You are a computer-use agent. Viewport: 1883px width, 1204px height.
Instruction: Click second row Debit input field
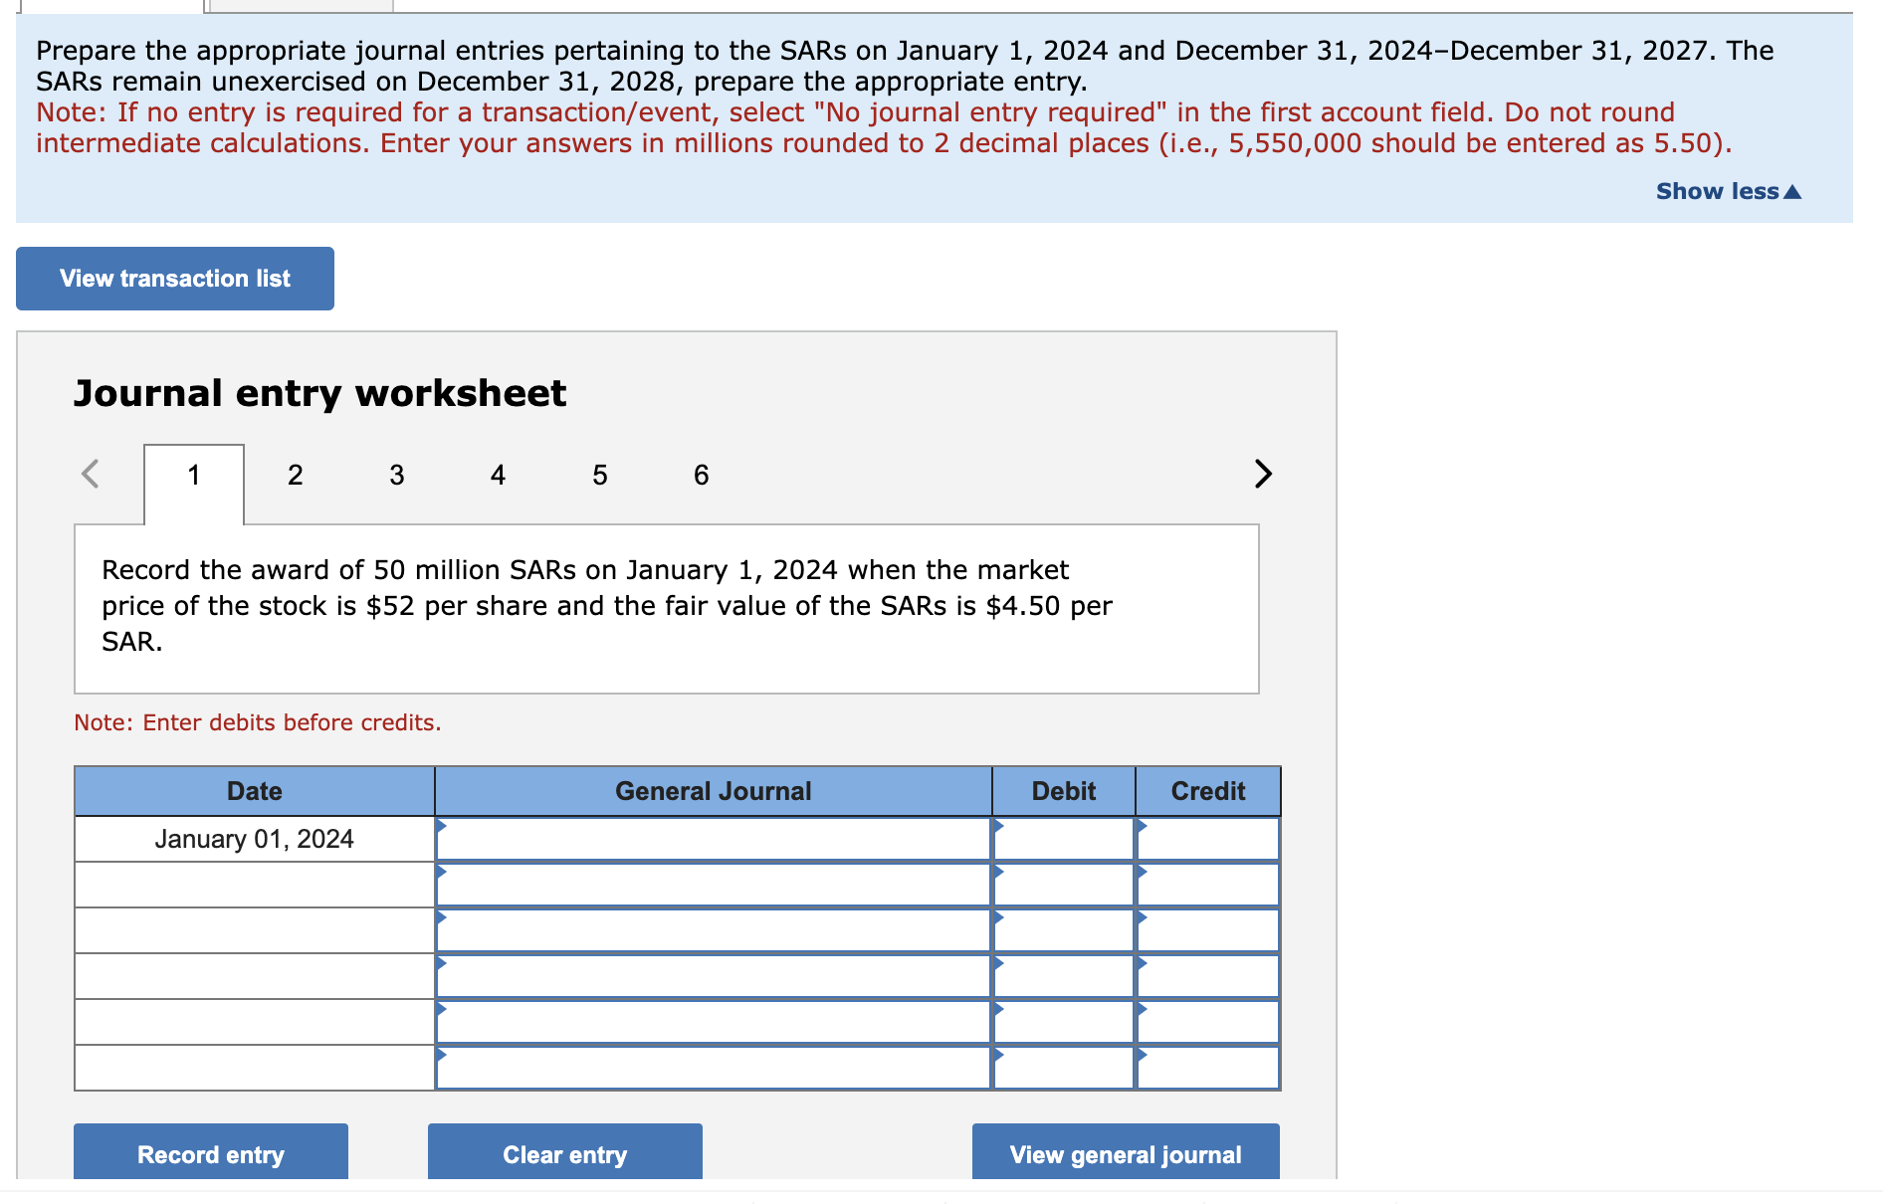tap(1064, 885)
